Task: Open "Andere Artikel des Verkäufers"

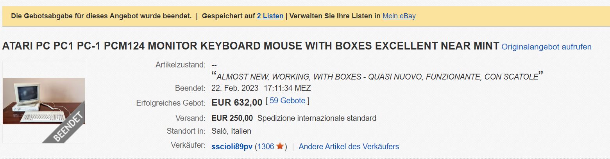Action: (349, 147)
